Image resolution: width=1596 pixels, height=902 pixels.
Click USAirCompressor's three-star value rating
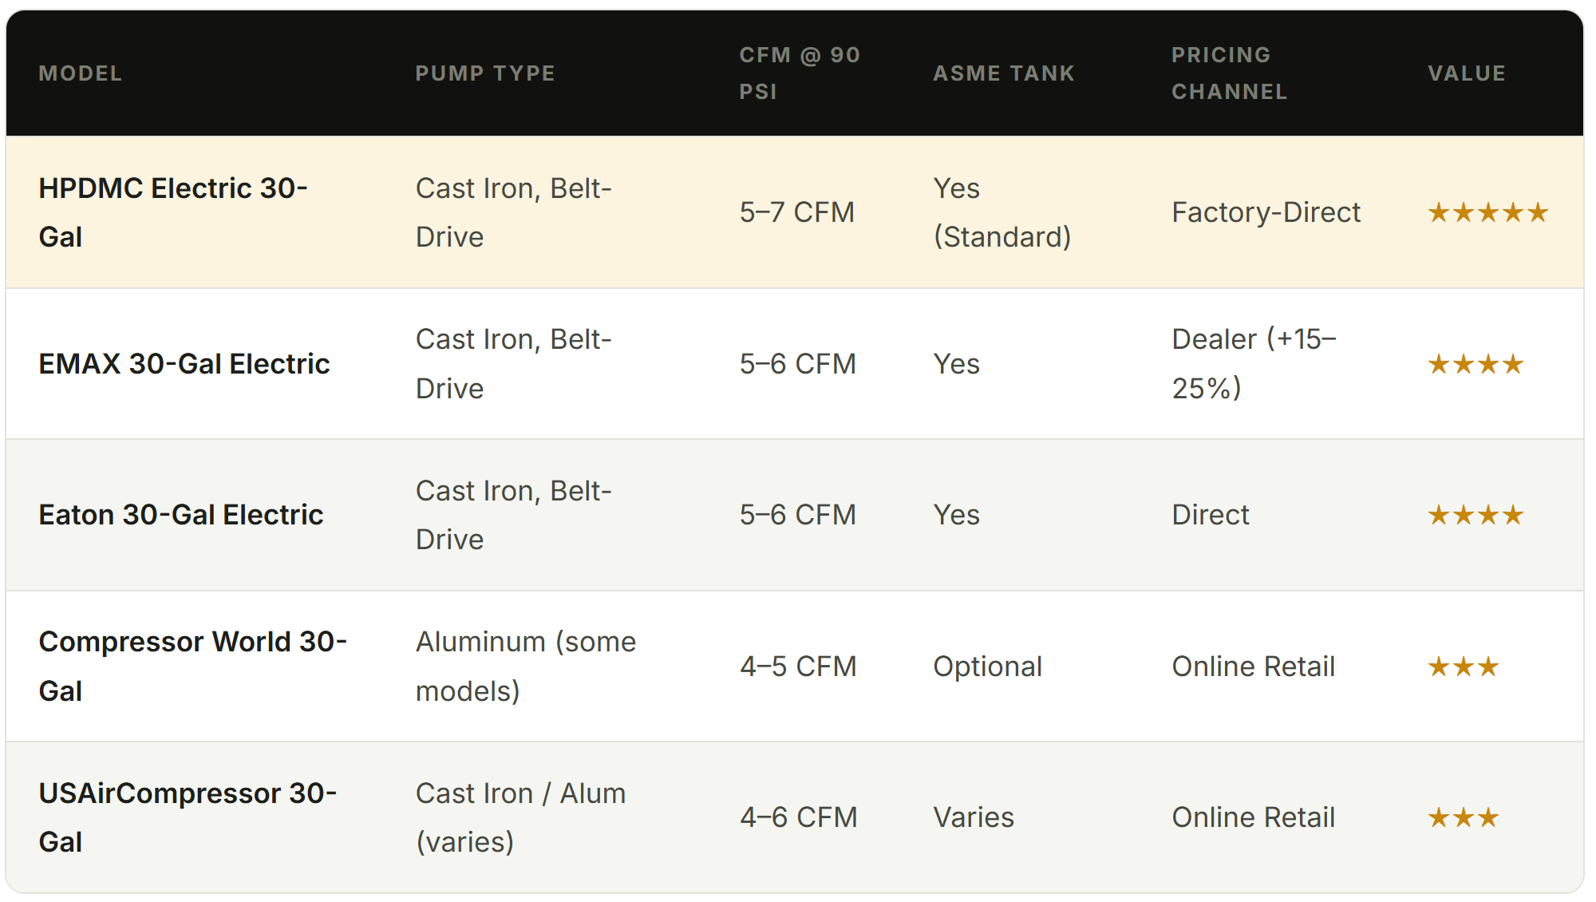[1464, 817]
